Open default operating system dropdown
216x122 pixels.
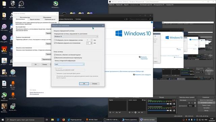pyautogui.click(x=76, y=37)
